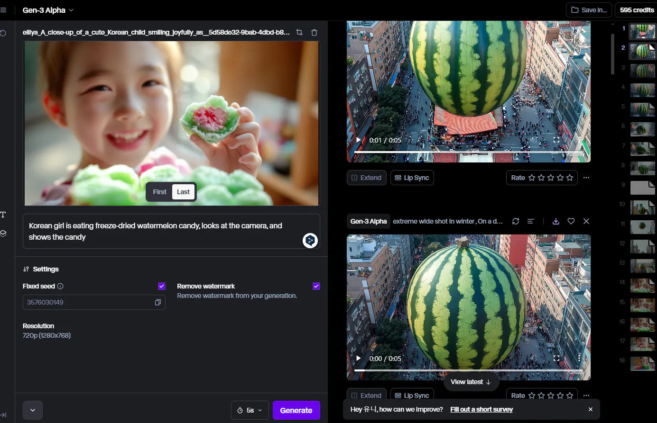Click the 720p (1280x768) resolution text
The image size is (657, 423).
(x=46, y=335)
